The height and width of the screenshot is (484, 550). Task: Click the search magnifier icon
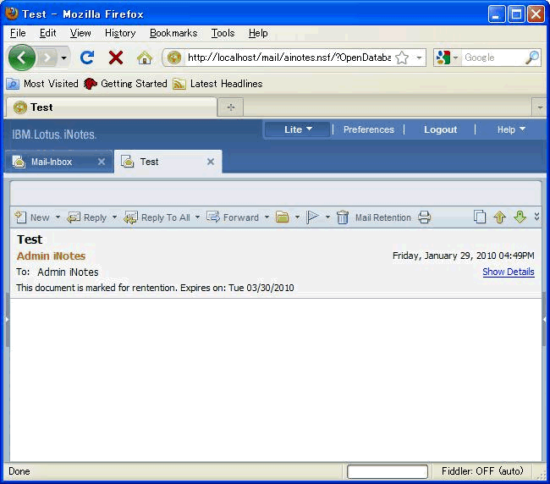click(x=532, y=58)
